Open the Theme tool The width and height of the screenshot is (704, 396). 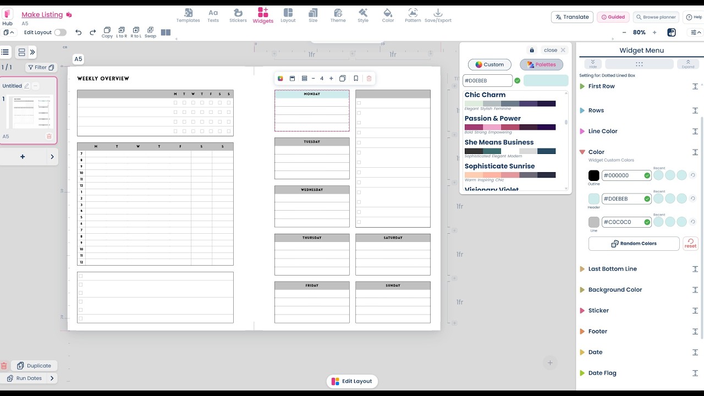[x=338, y=16]
